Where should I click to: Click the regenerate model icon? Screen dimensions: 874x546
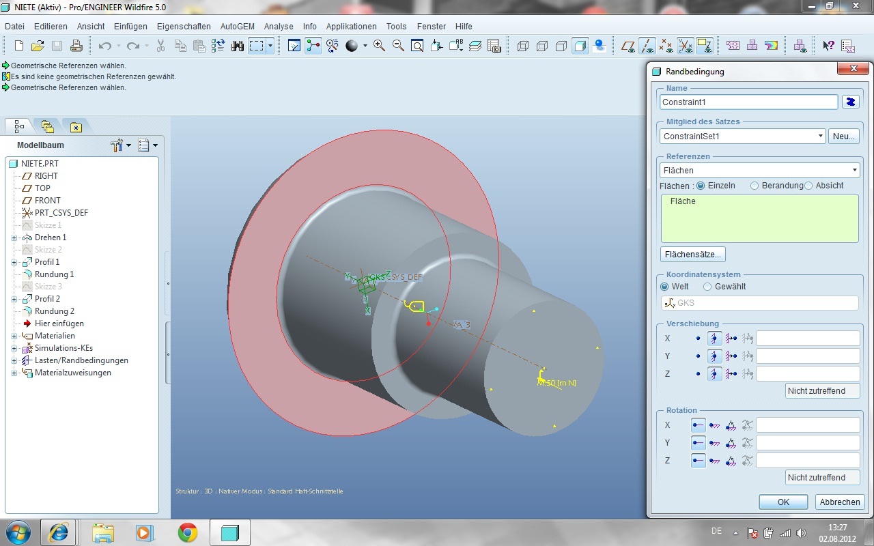point(218,46)
